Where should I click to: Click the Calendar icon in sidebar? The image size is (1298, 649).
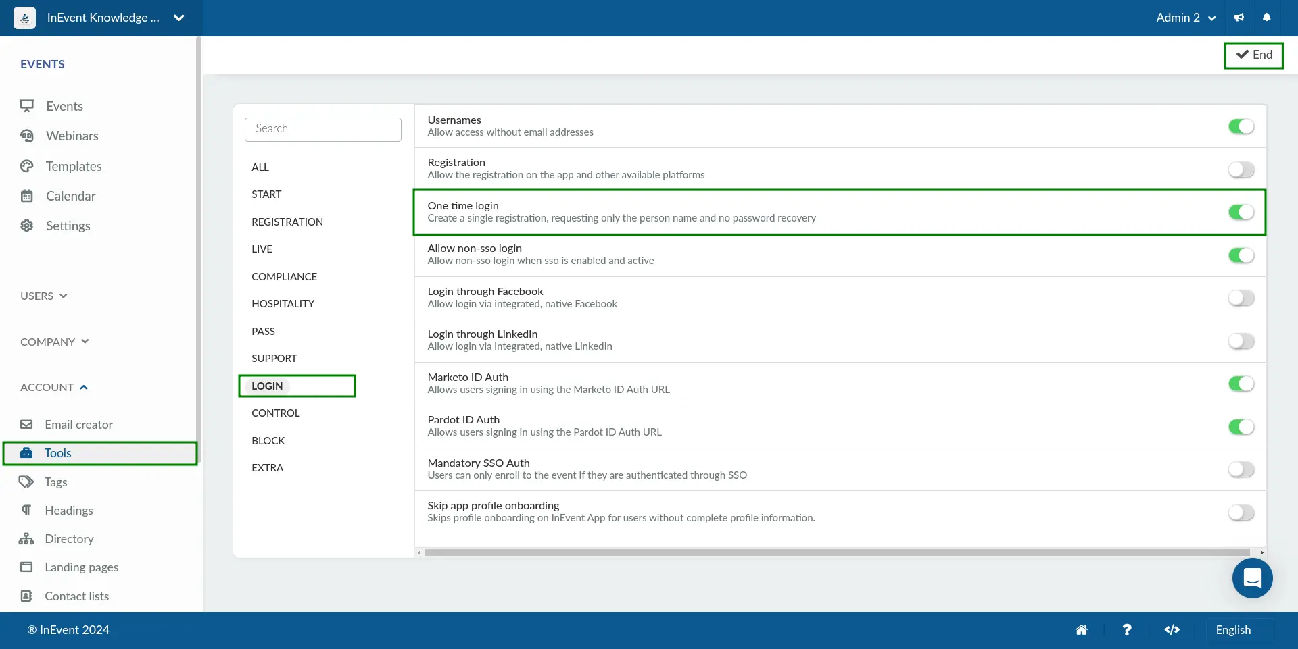click(x=27, y=196)
